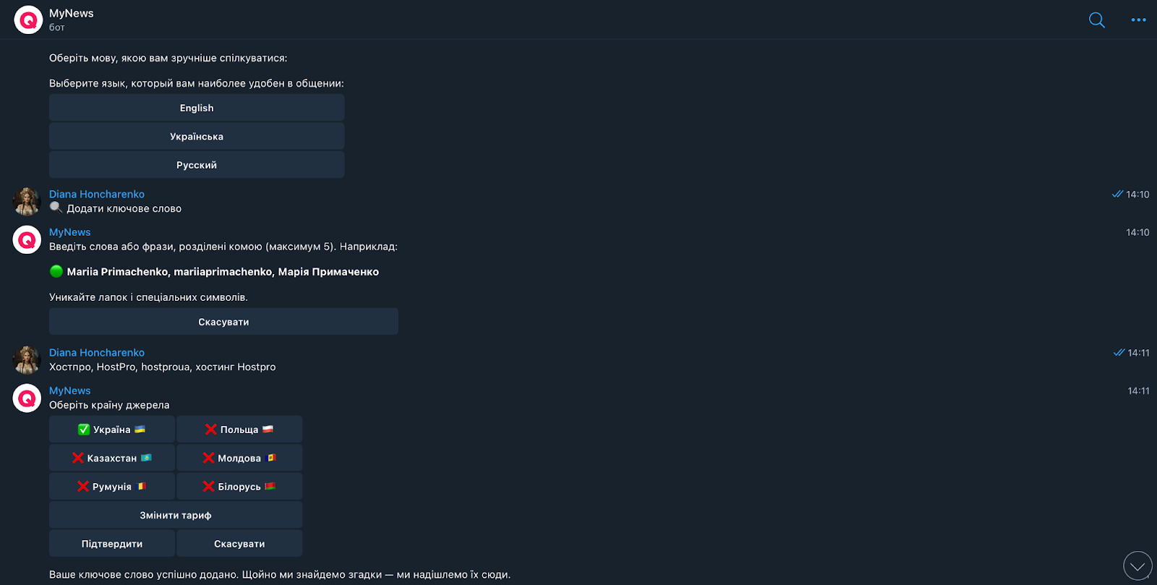
Task: Click the MyNews title in chat header
Action: tap(72, 13)
